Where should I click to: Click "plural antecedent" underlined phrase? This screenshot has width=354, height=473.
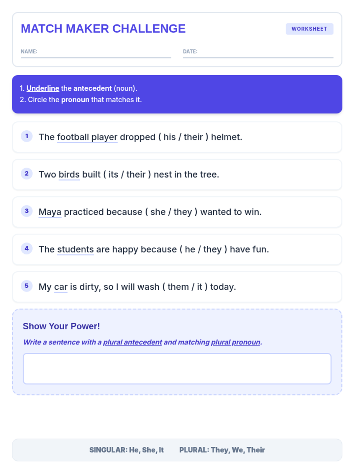(132, 342)
